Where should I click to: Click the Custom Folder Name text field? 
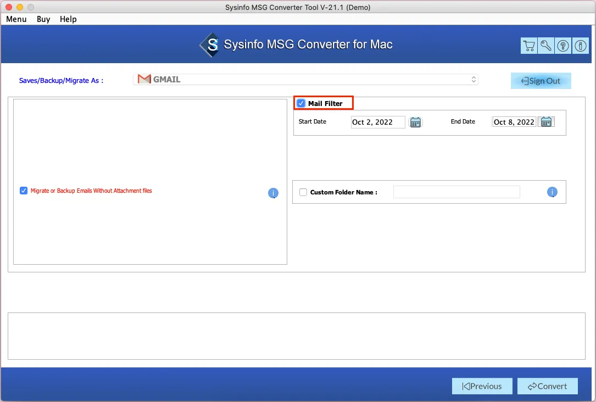tap(456, 192)
